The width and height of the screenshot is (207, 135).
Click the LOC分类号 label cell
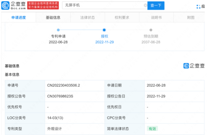point(25,118)
